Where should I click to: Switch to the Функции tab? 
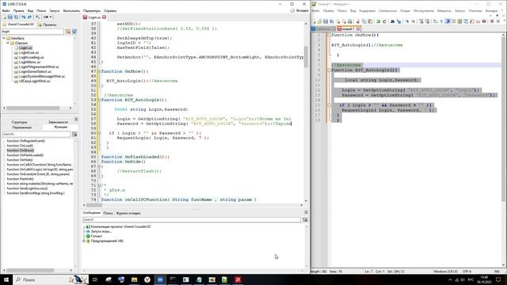pos(60,127)
